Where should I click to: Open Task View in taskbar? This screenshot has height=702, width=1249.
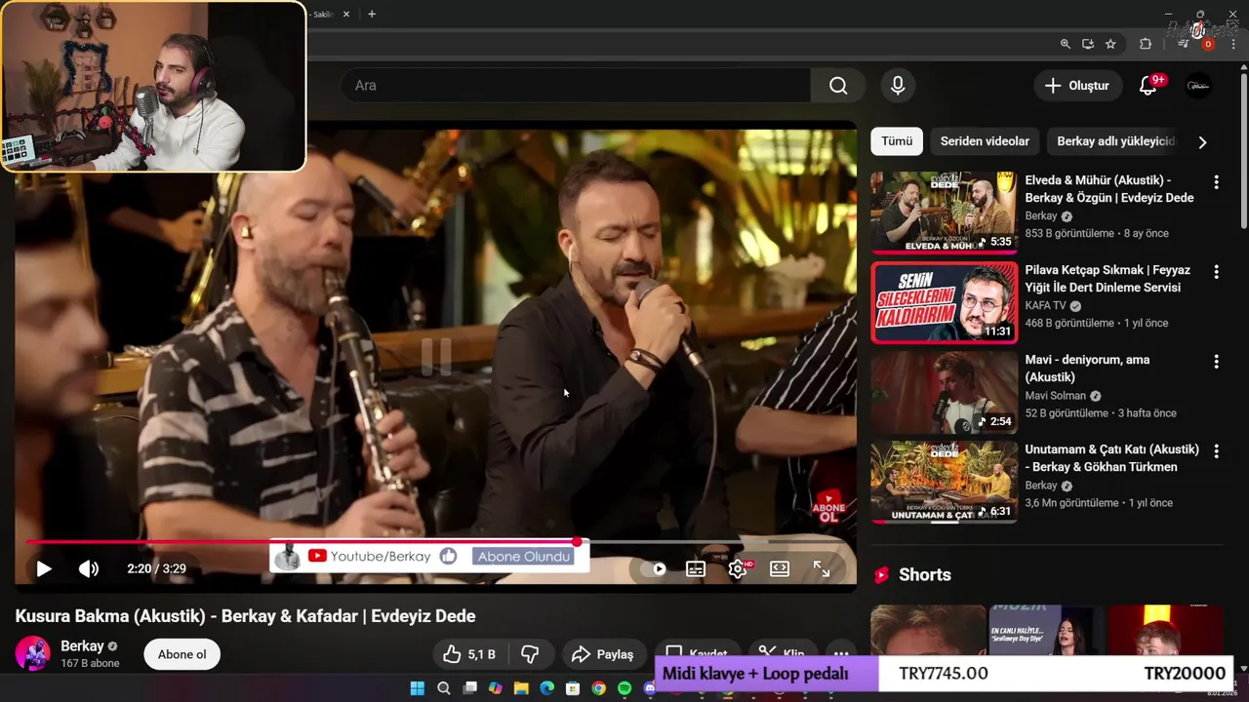469,688
